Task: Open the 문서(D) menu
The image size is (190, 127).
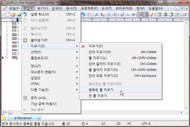Action: point(71,8)
